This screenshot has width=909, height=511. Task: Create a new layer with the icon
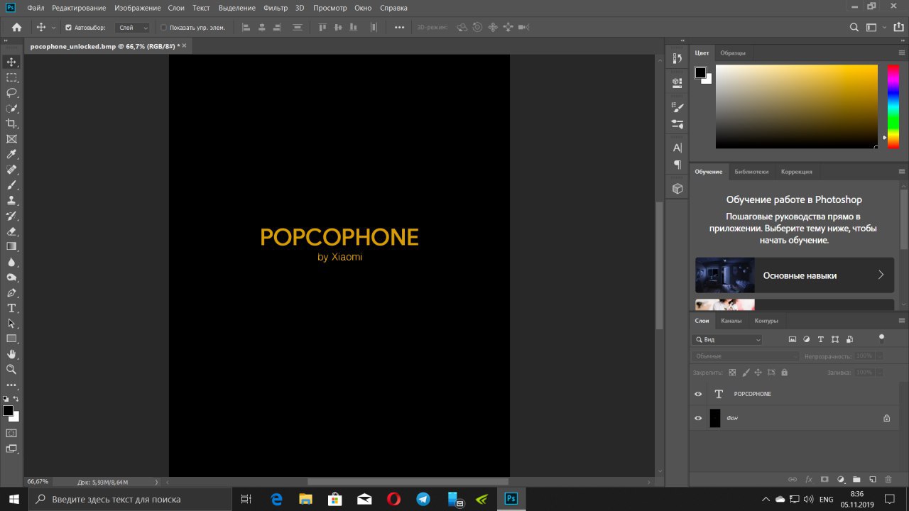click(873, 479)
